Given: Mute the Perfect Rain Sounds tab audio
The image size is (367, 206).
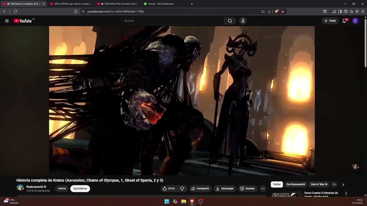Looking at the screenshot, I should click(102, 4).
